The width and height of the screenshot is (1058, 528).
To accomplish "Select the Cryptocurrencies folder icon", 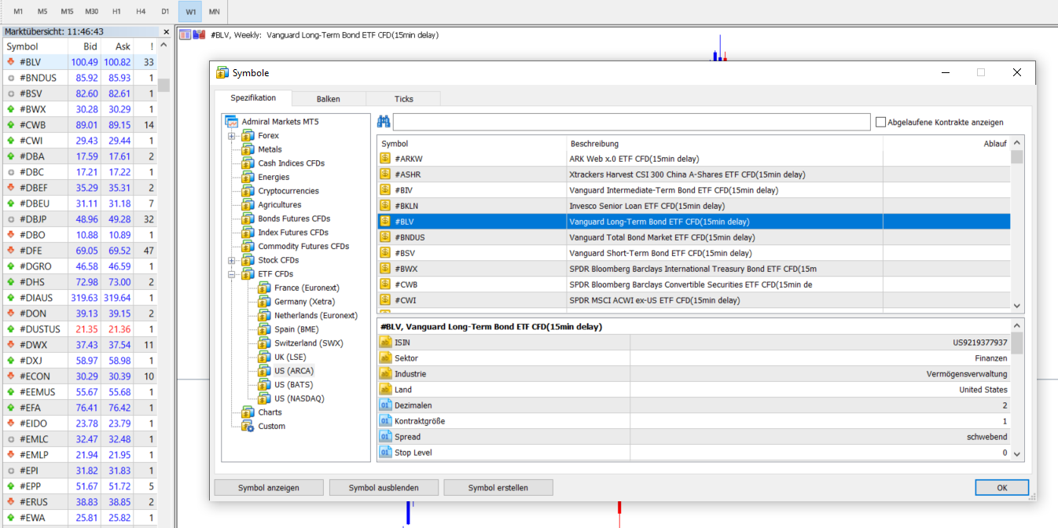I will pyautogui.click(x=248, y=191).
